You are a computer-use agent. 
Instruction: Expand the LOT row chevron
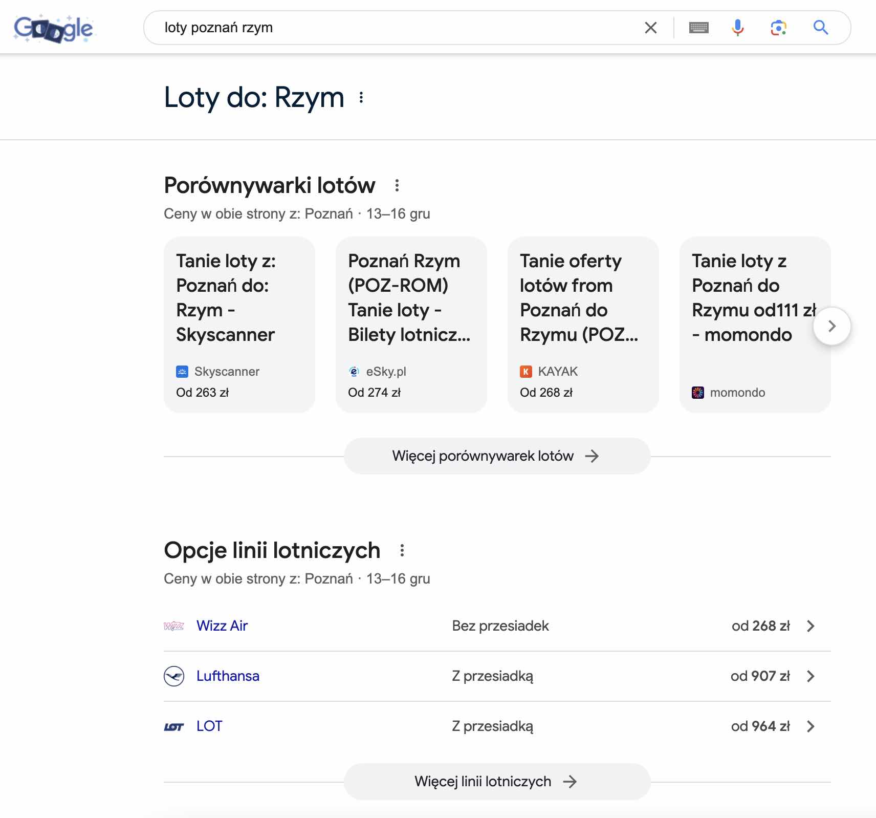tap(811, 726)
